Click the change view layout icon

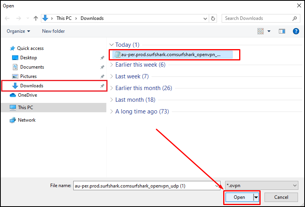[261, 31]
